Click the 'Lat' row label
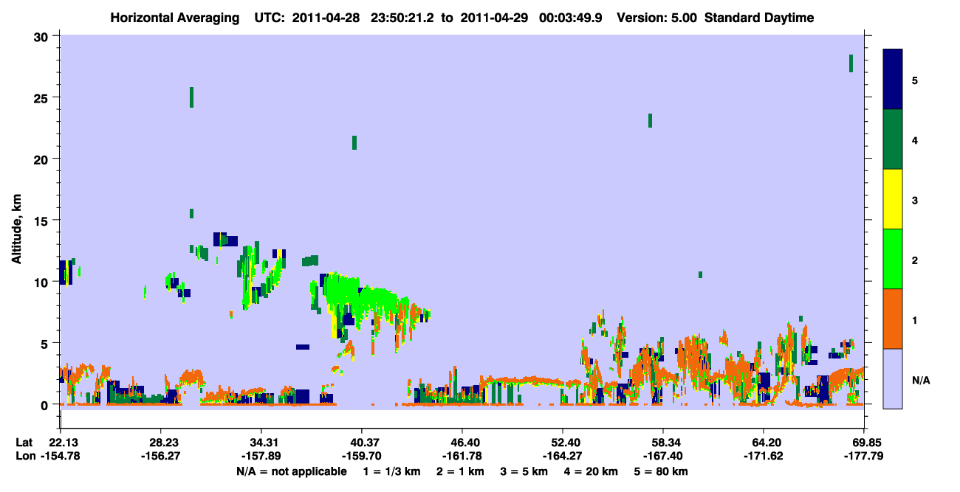 point(24,443)
